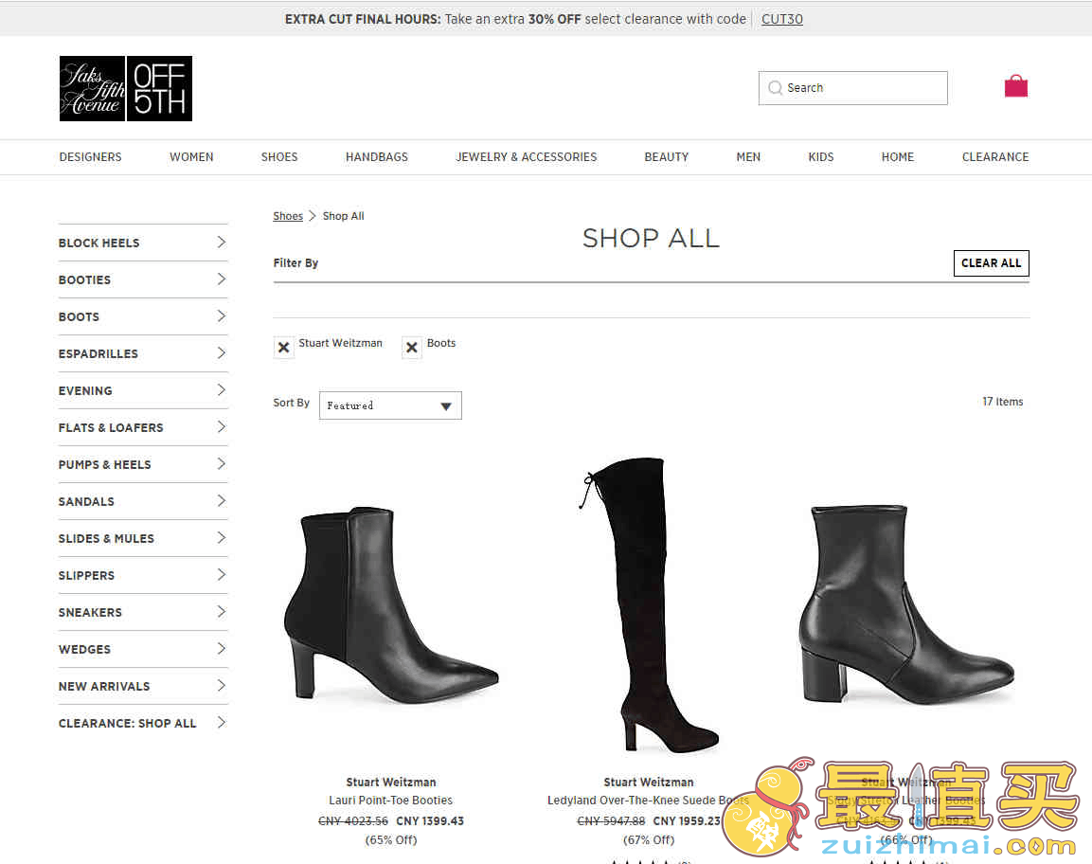Open the Designers menu

[91, 156]
